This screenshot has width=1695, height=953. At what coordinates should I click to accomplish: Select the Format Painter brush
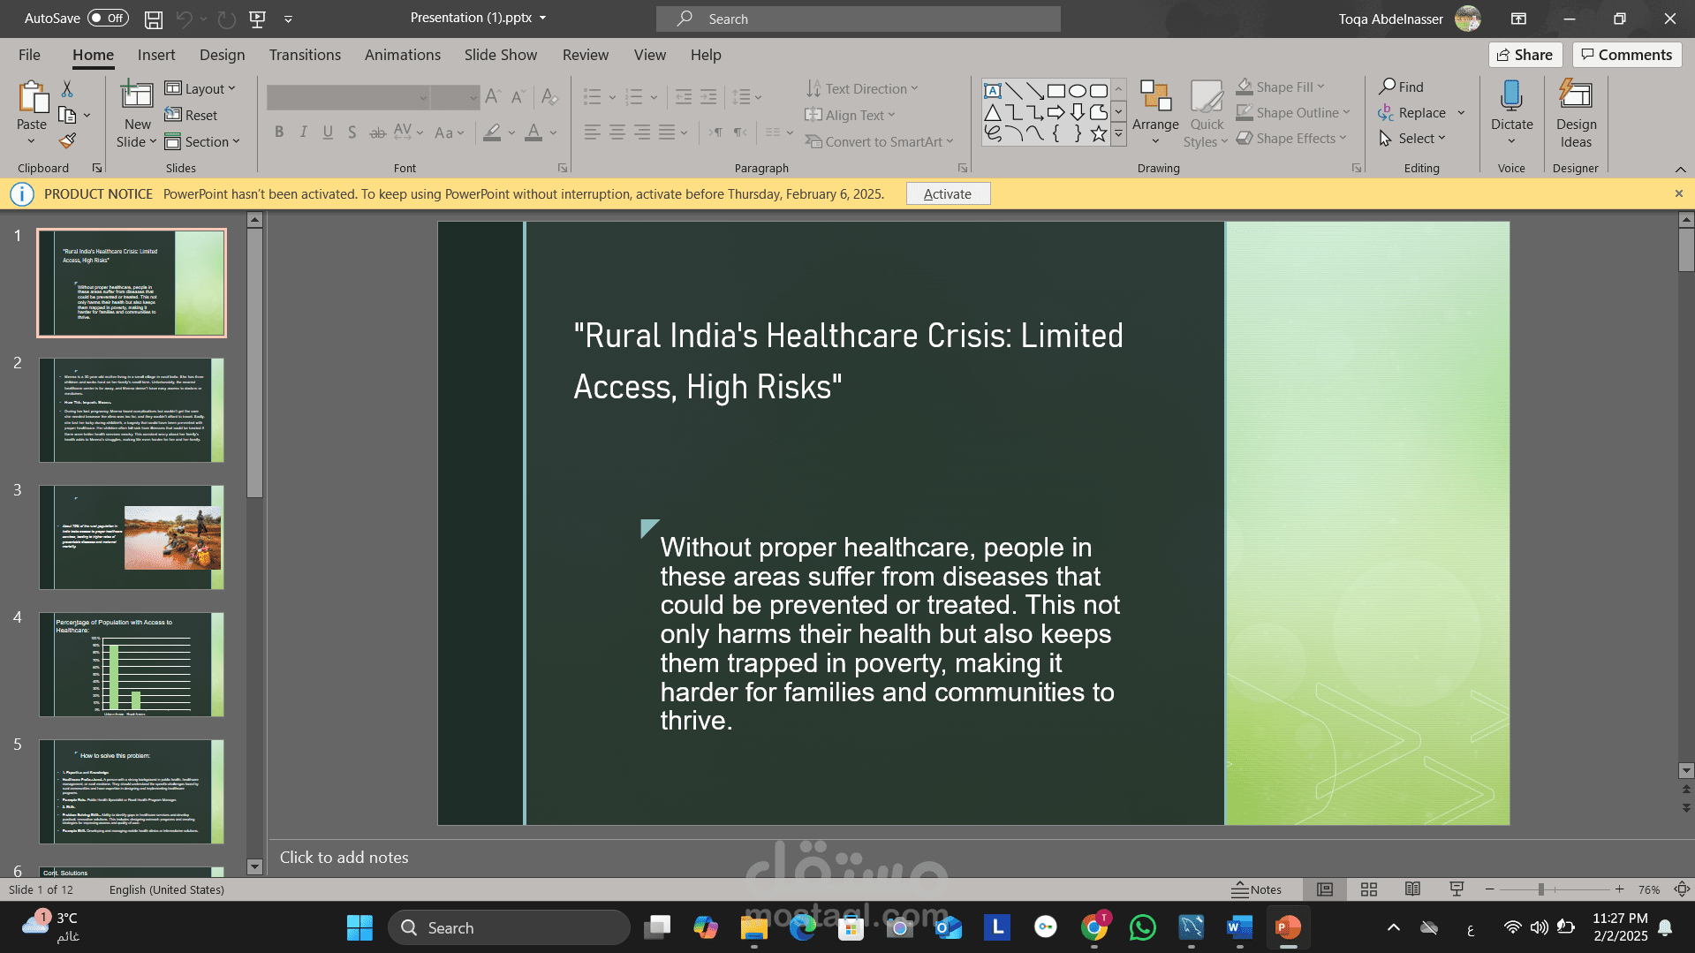click(x=67, y=140)
